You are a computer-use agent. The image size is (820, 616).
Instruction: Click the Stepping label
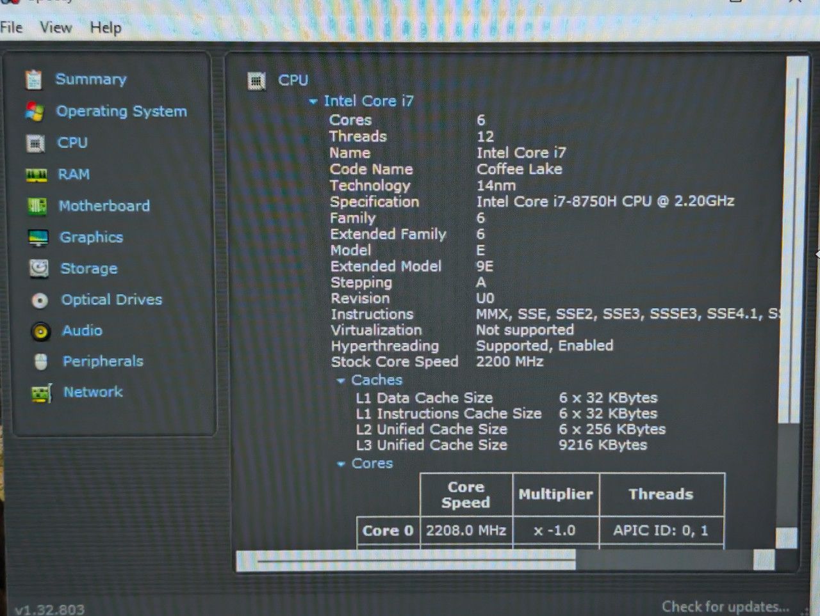(x=361, y=283)
